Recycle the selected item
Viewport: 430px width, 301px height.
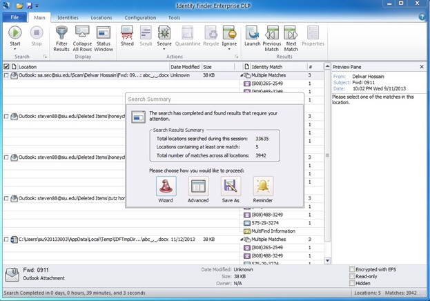click(x=211, y=36)
